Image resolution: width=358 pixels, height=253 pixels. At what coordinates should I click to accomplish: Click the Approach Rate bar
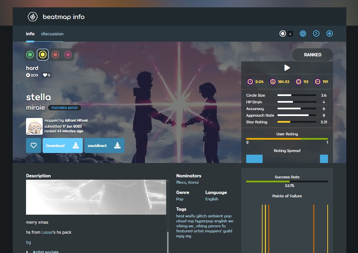(297, 115)
